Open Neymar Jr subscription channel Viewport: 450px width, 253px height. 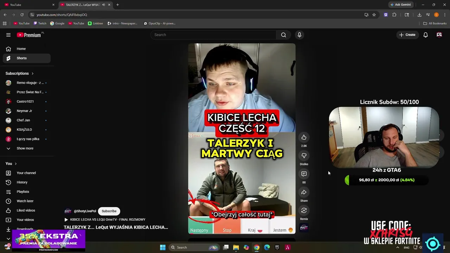(x=27, y=111)
